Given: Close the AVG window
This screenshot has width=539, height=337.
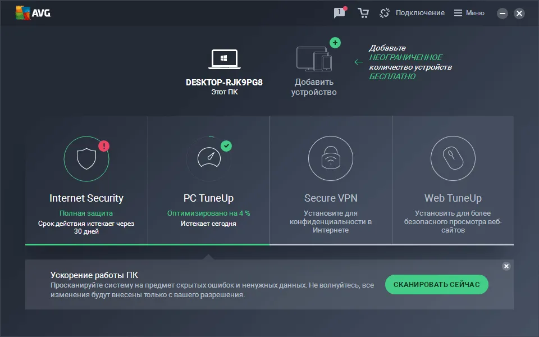Looking at the screenshot, I should (519, 13).
